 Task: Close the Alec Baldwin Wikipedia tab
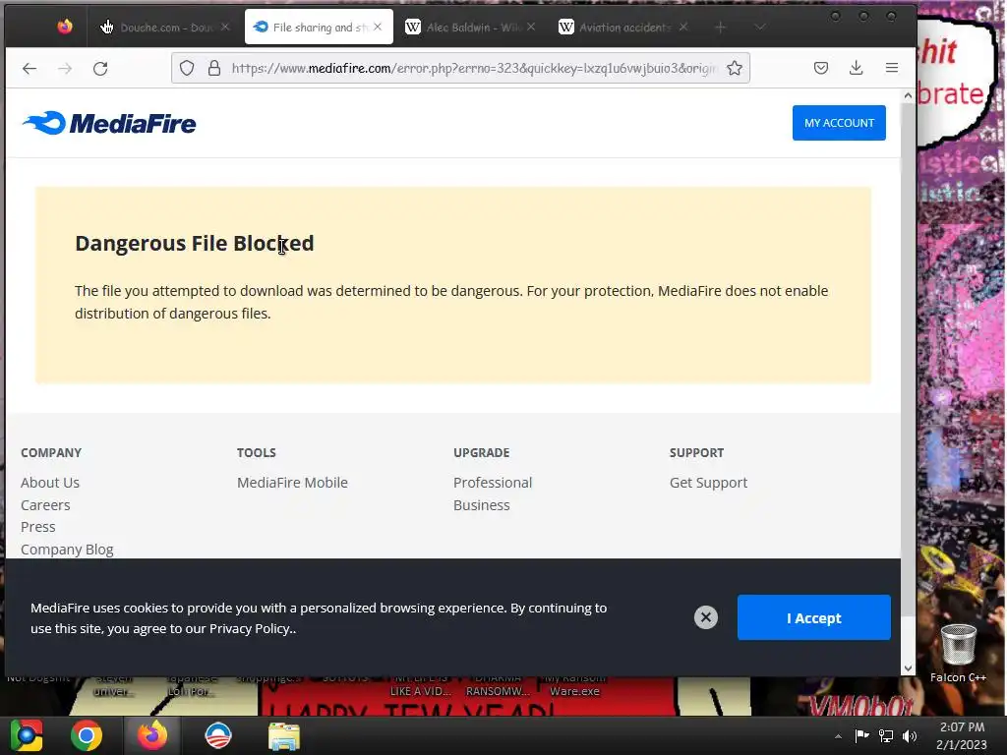click(531, 27)
